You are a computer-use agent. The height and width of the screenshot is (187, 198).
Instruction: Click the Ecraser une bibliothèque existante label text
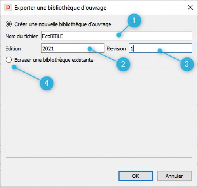pos(54,60)
